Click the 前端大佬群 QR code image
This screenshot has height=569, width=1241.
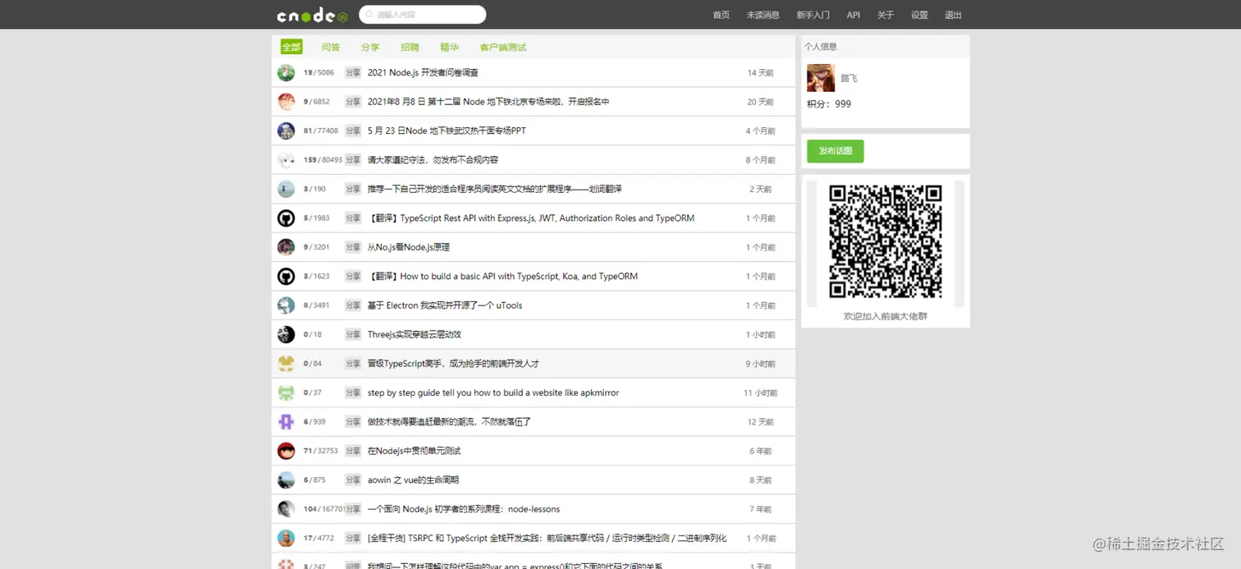pyautogui.click(x=885, y=242)
